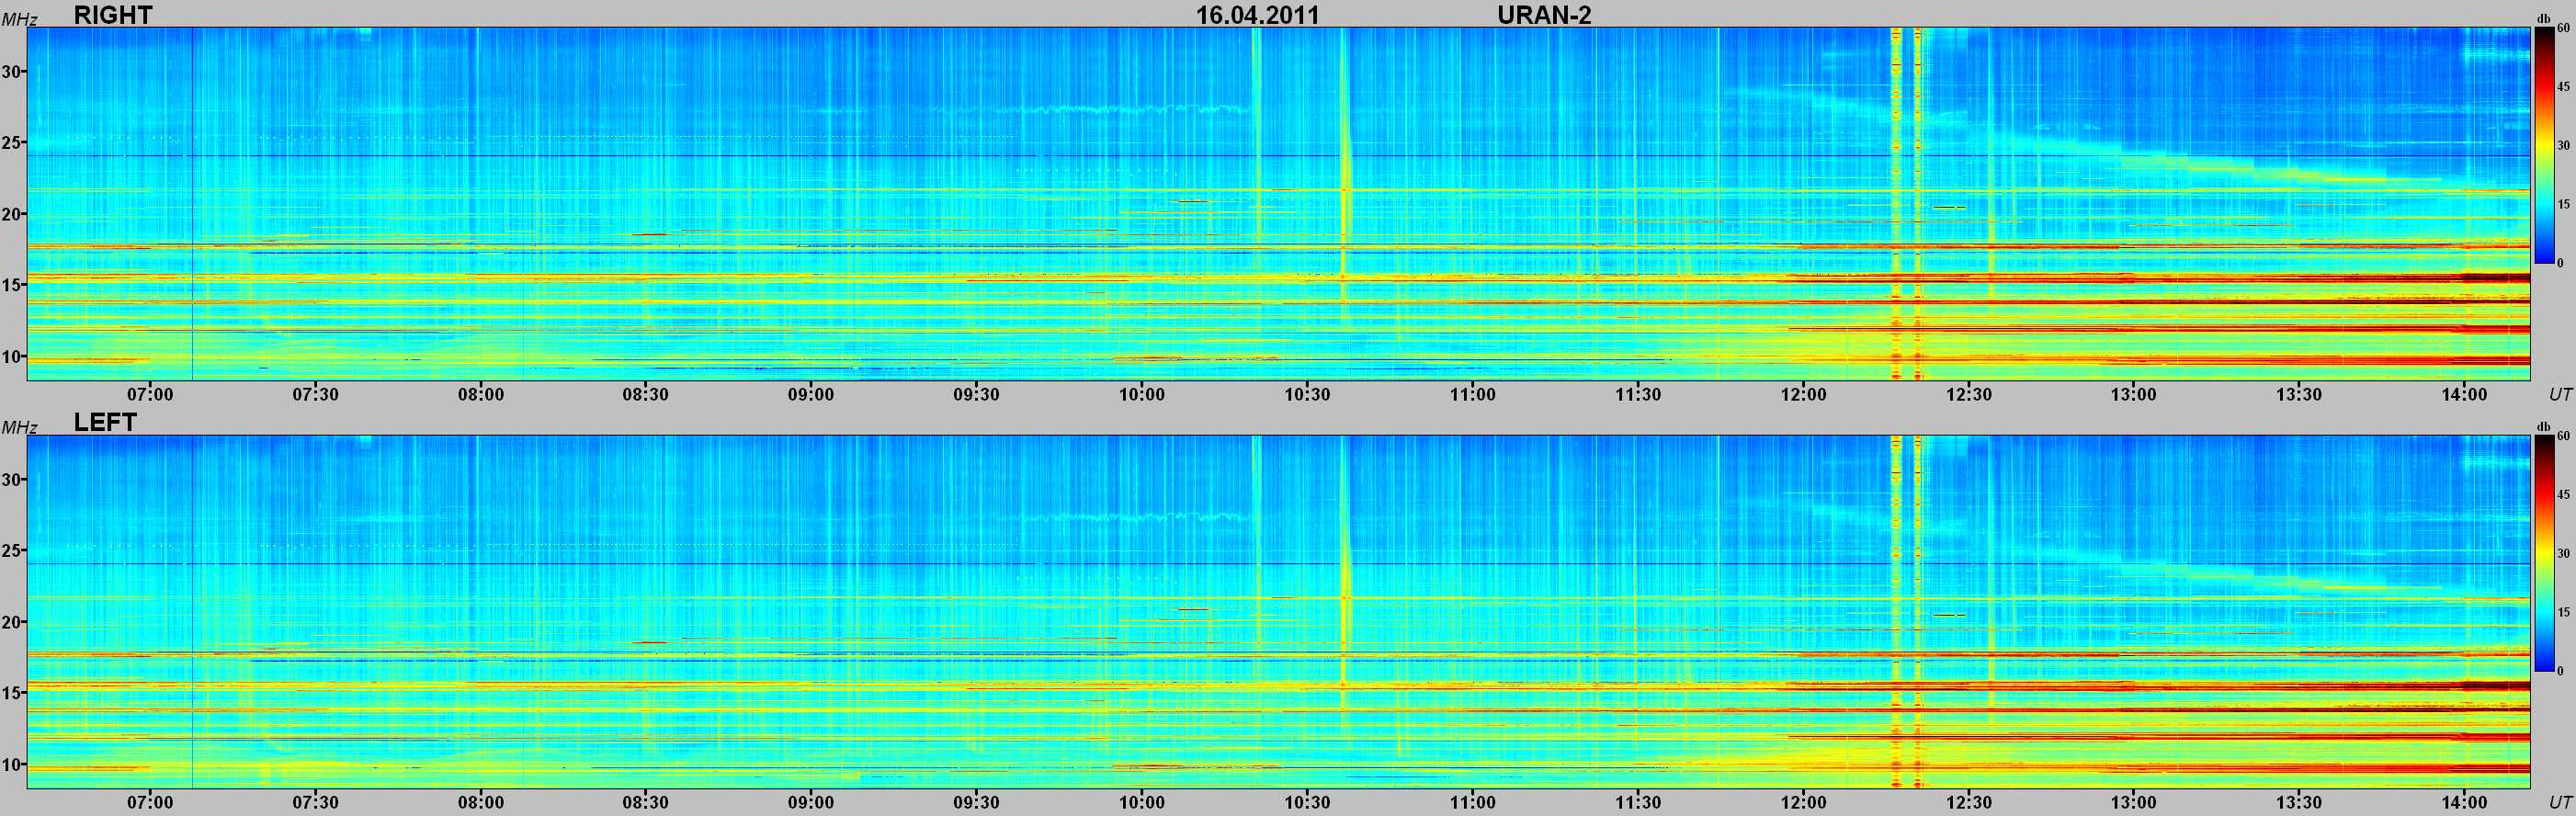Click the 20 MHz tick of the RIGHT panel
2576x816 pixels.
[12, 214]
